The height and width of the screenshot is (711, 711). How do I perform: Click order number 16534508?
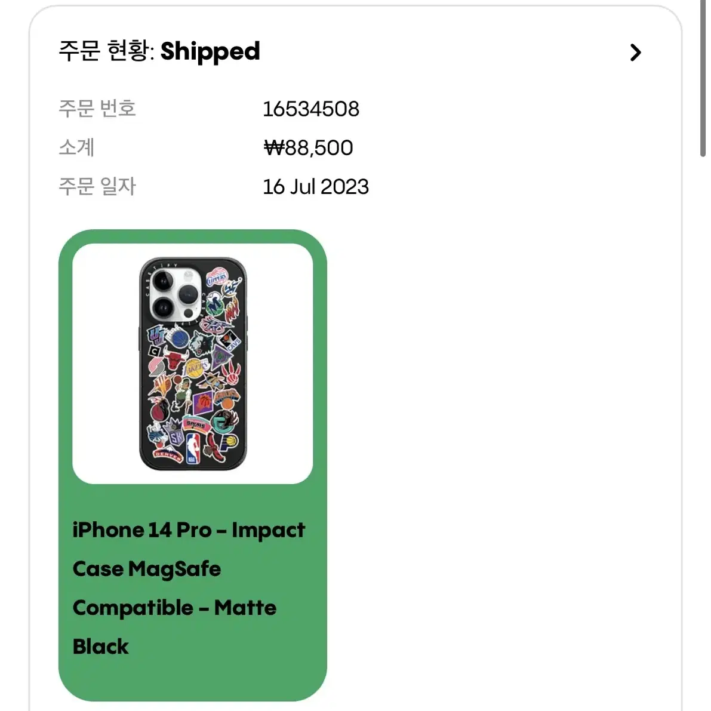[311, 109]
